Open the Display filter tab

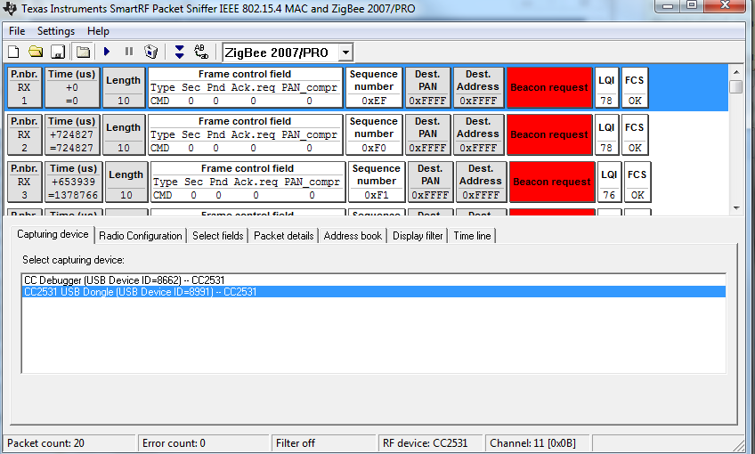coord(418,236)
